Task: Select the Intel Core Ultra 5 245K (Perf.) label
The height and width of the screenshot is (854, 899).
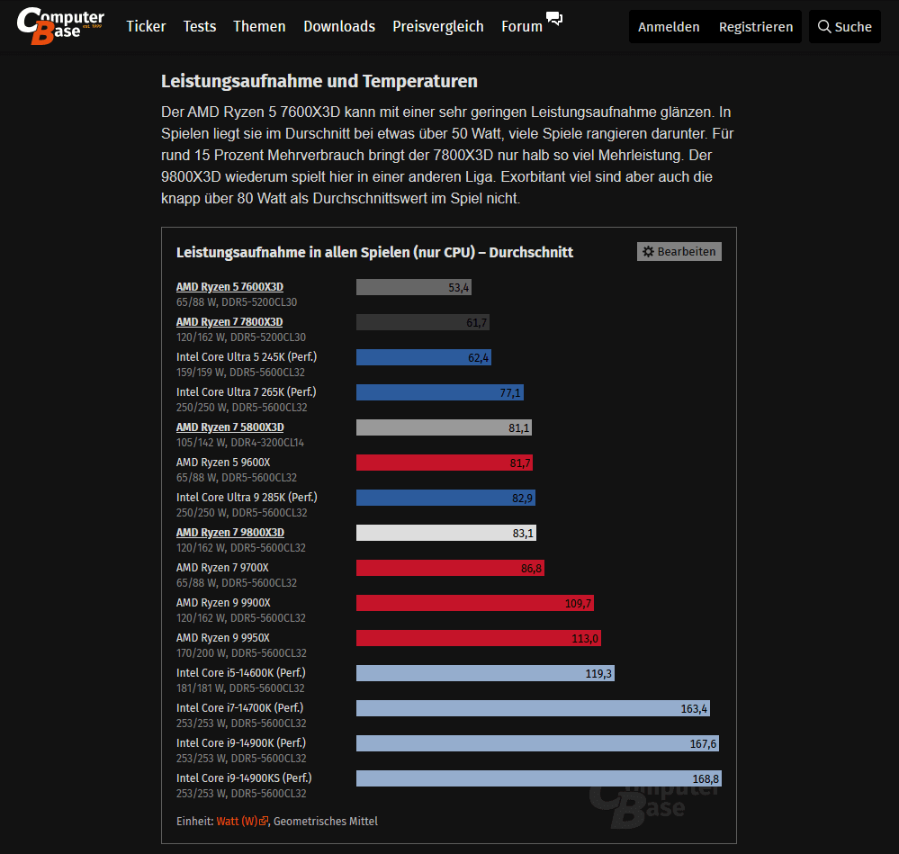Action: coord(247,357)
